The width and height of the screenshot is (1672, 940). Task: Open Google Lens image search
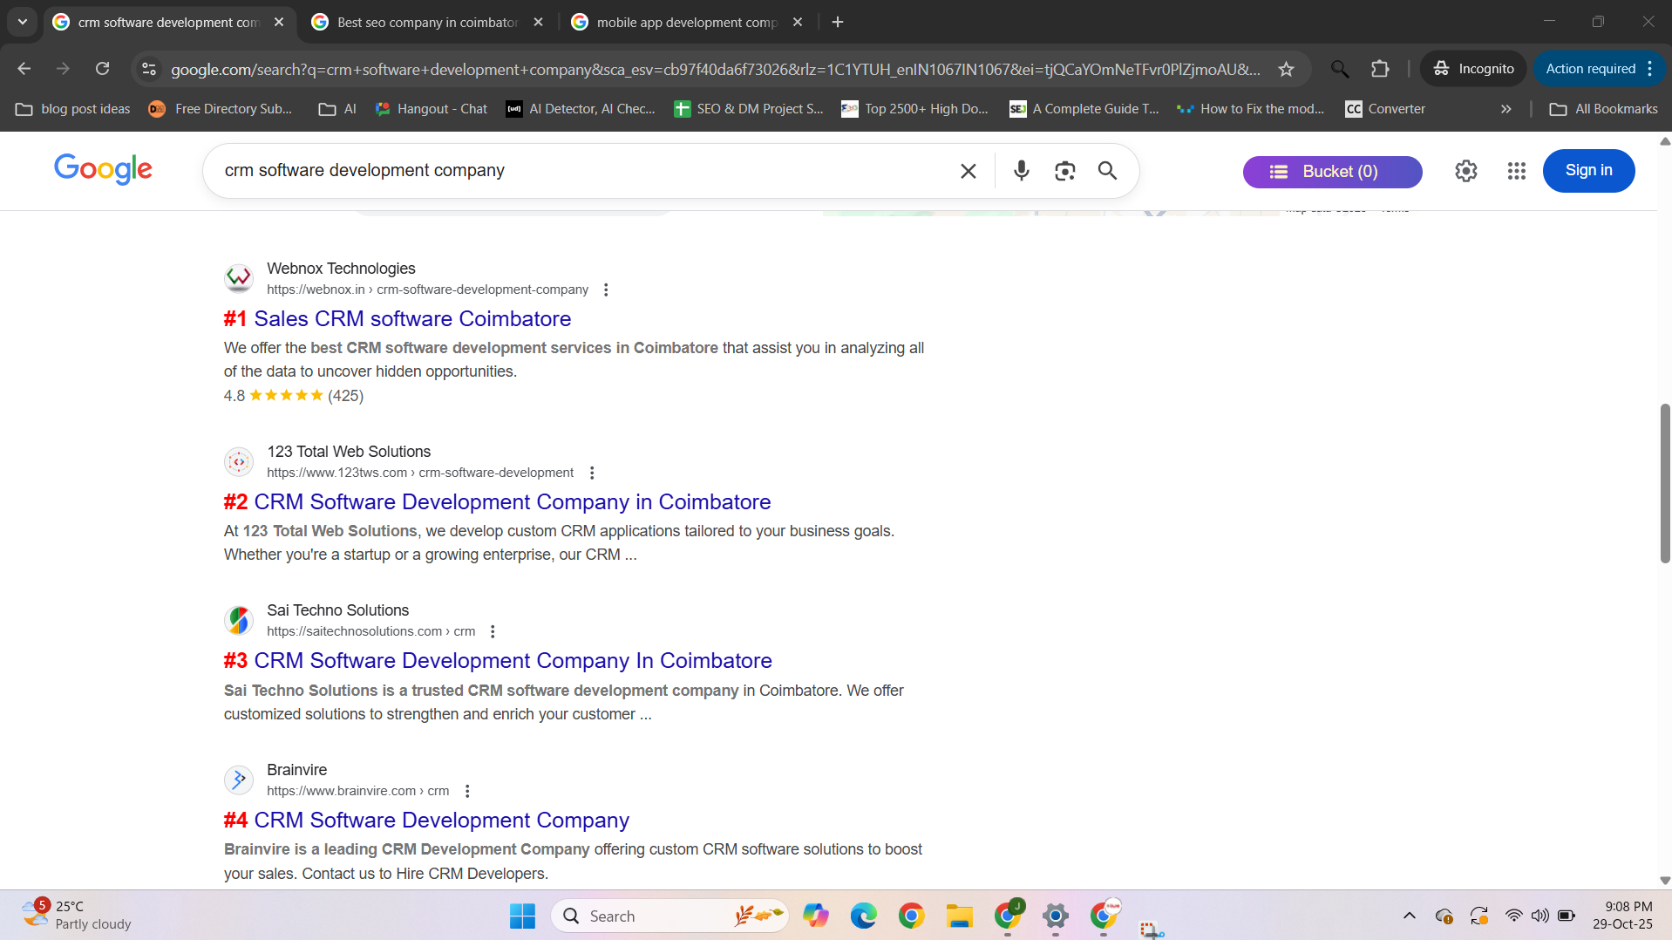(x=1064, y=171)
